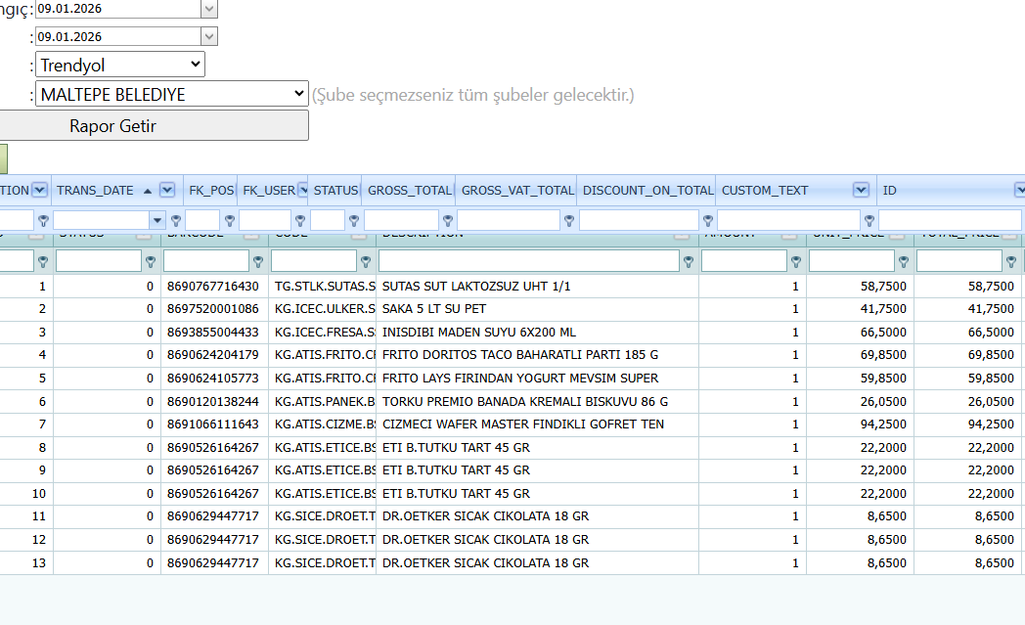Select the FRITO DORITOS TACO BAHARATLI PARTI cell
This screenshot has width=1025, height=625.
[537, 355]
